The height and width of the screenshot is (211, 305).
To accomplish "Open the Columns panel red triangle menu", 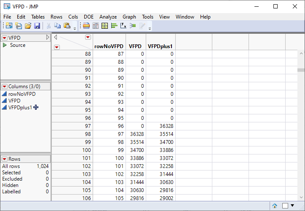I will point(4,87).
